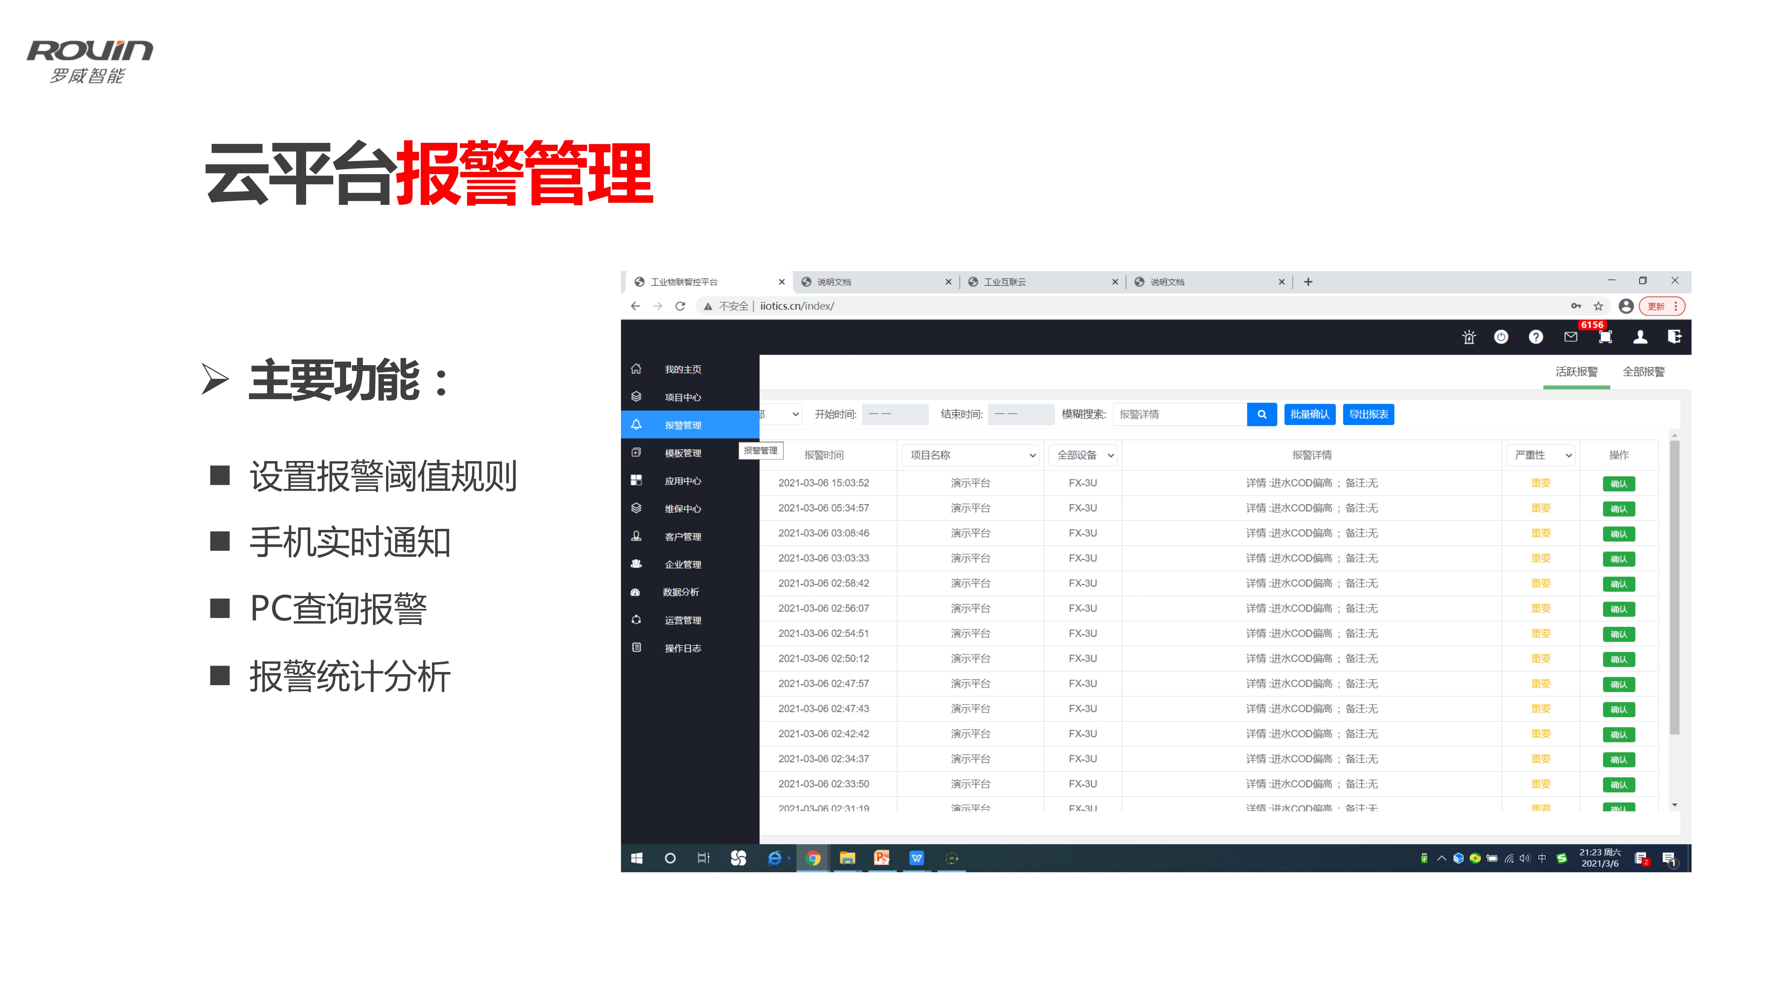Click the group icon beside 企业管理
The width and height of the screenshot is (1792, 1008).
pos(636,563)
